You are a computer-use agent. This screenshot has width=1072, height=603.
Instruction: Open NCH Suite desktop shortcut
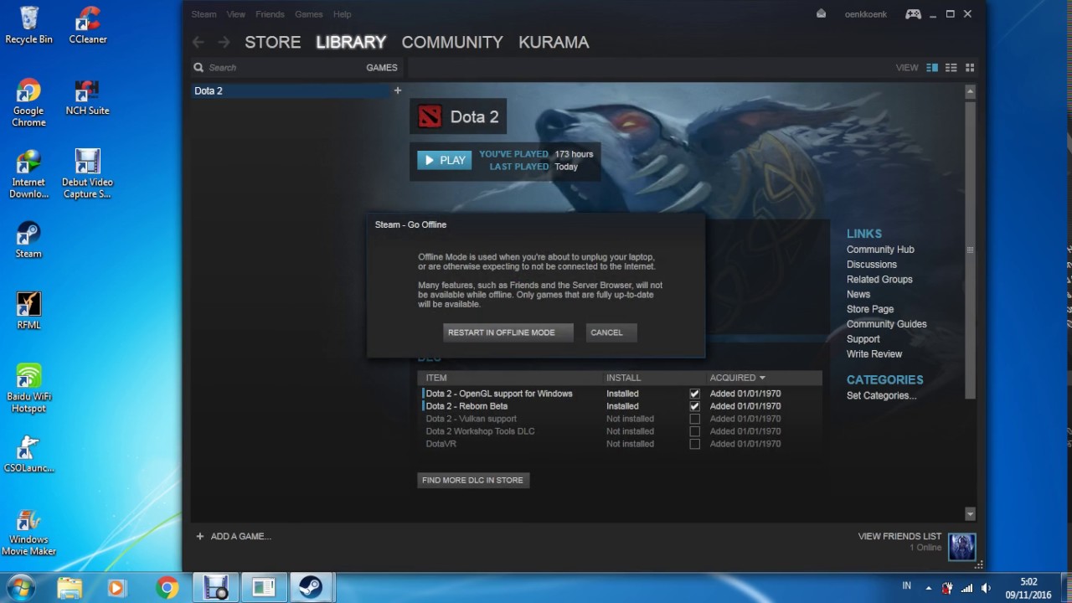tap(88, 98)
